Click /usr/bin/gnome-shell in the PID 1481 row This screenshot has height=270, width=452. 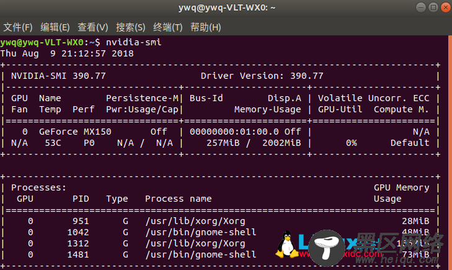[201, 254]
